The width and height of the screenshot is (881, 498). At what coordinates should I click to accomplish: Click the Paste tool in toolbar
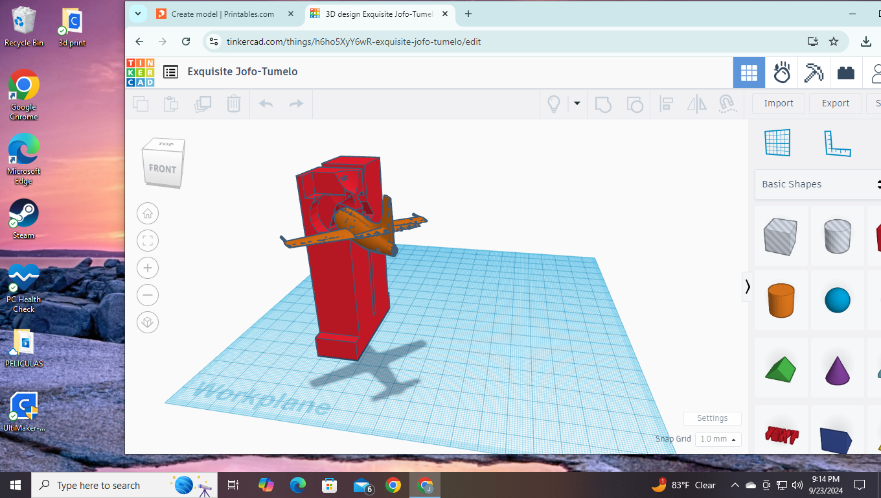coord(171,104)
